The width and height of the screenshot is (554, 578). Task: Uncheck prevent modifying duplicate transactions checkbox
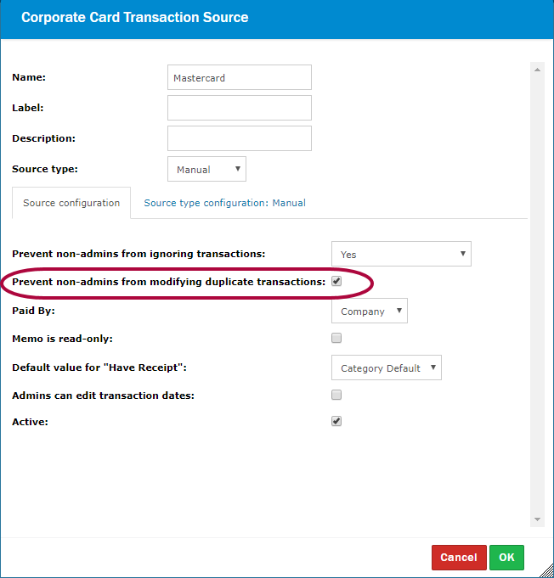point(336,281)
